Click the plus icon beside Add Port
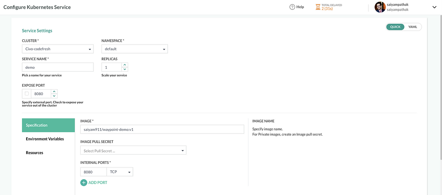Image resolution: width=442 pixels, height=195 pixels. 84,183
